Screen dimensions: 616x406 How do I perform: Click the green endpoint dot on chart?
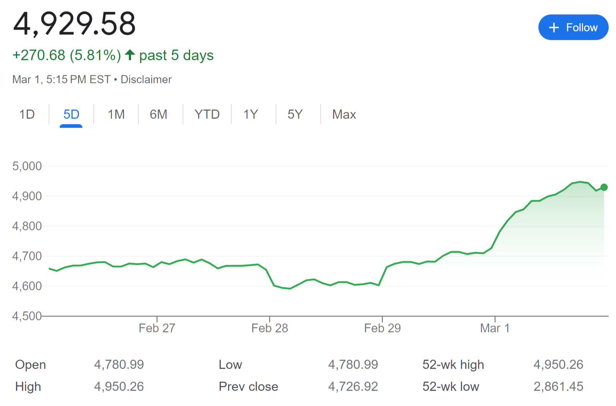[x=604, y=187]
